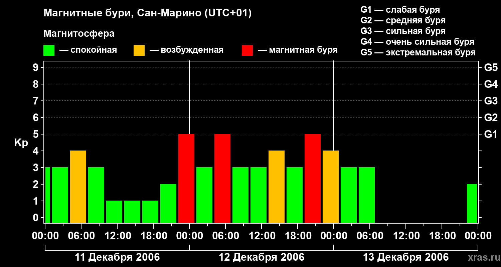Image resolution: width=501 pixels, height=267 pixels.
Task: Click the green спокойная legend swatch
Action: (x=49, y=50)
